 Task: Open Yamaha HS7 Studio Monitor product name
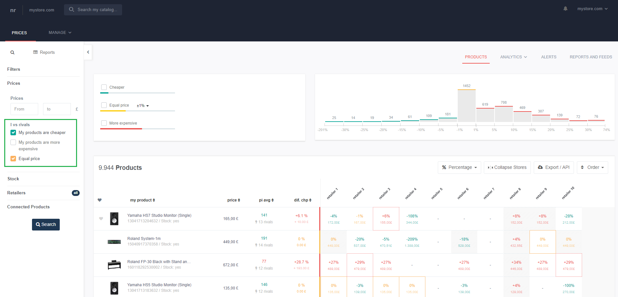point(159,215)
